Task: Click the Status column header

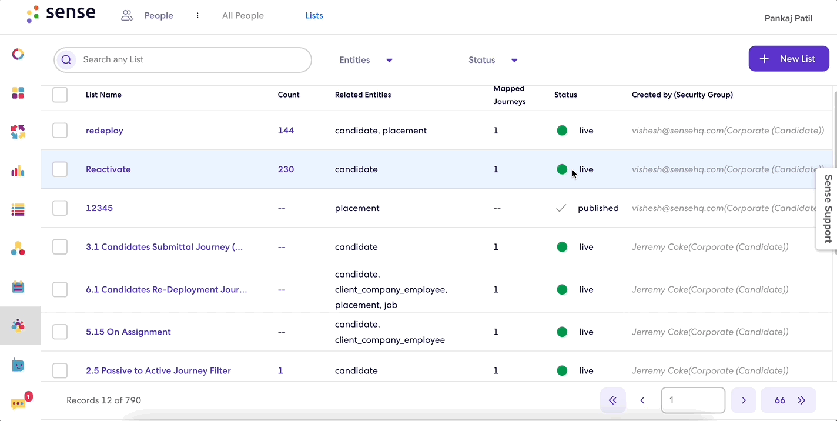Action: pyautogui.click(x=565, y=95)
